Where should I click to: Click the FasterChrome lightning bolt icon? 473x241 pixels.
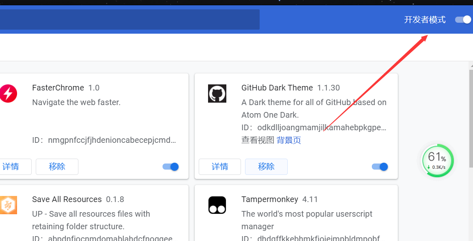[x=8, y=93]
